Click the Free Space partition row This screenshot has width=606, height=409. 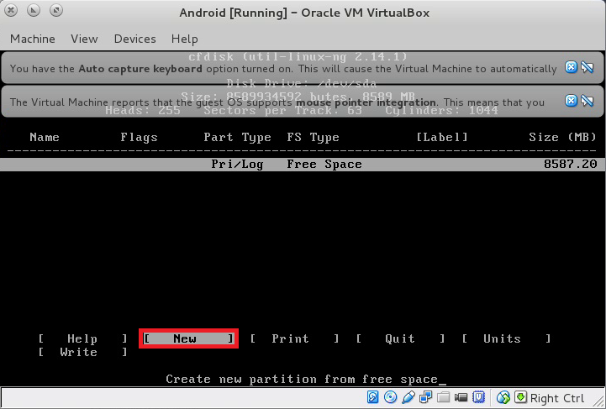pyautogui.click(x=303, y=165)
